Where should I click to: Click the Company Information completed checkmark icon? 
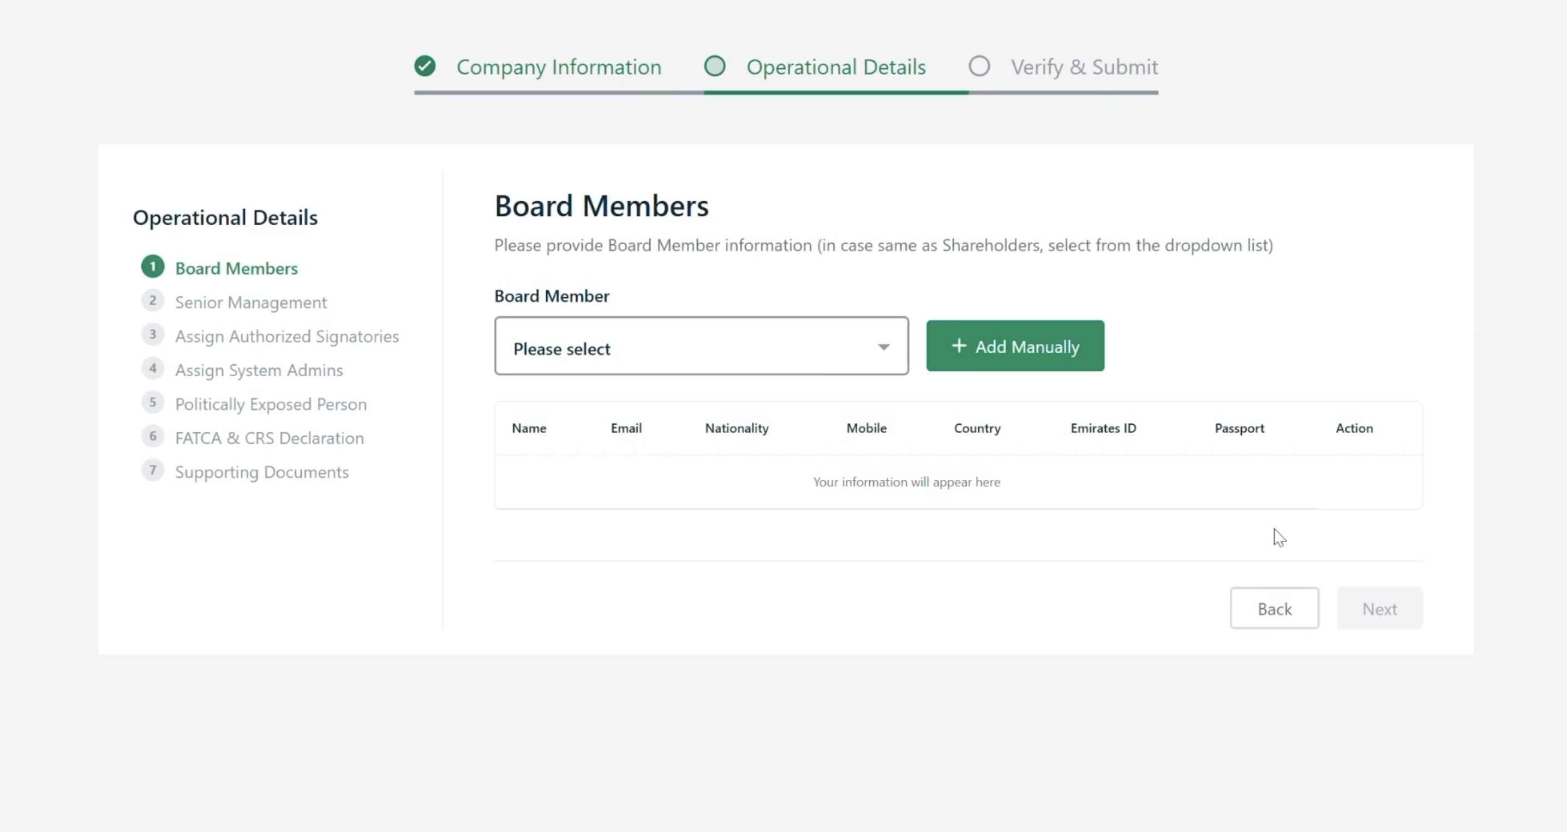(x=424, y=65)
